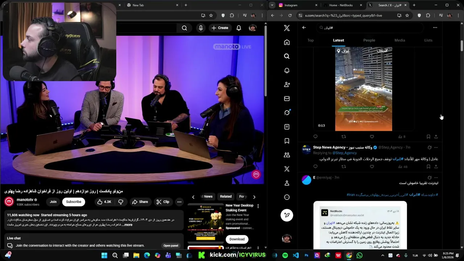Screen dimensions: 464x261
Task: Open YouTube notifications bell
Action: (x=239, y=28)
